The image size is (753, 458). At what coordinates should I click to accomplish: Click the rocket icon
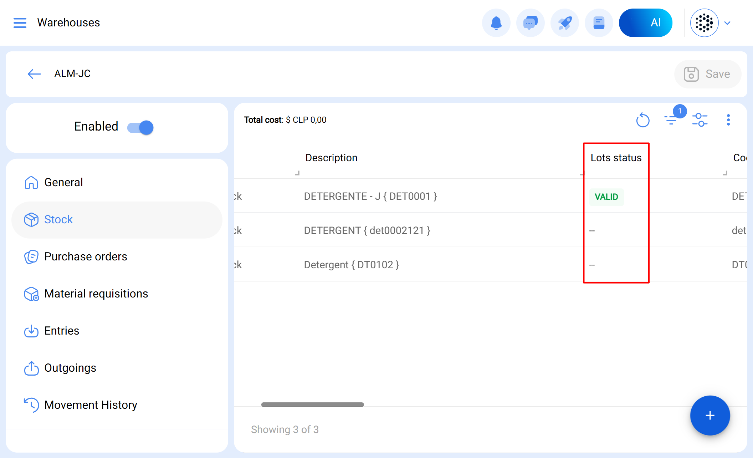pos(564,23)
